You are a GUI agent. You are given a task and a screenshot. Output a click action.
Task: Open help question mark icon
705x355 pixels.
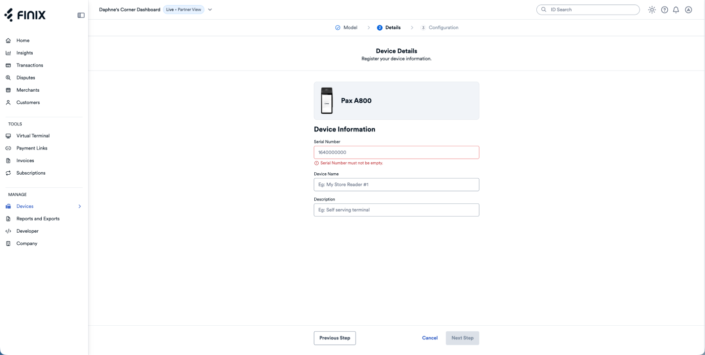pyautogui.click(x=664, y=10)
